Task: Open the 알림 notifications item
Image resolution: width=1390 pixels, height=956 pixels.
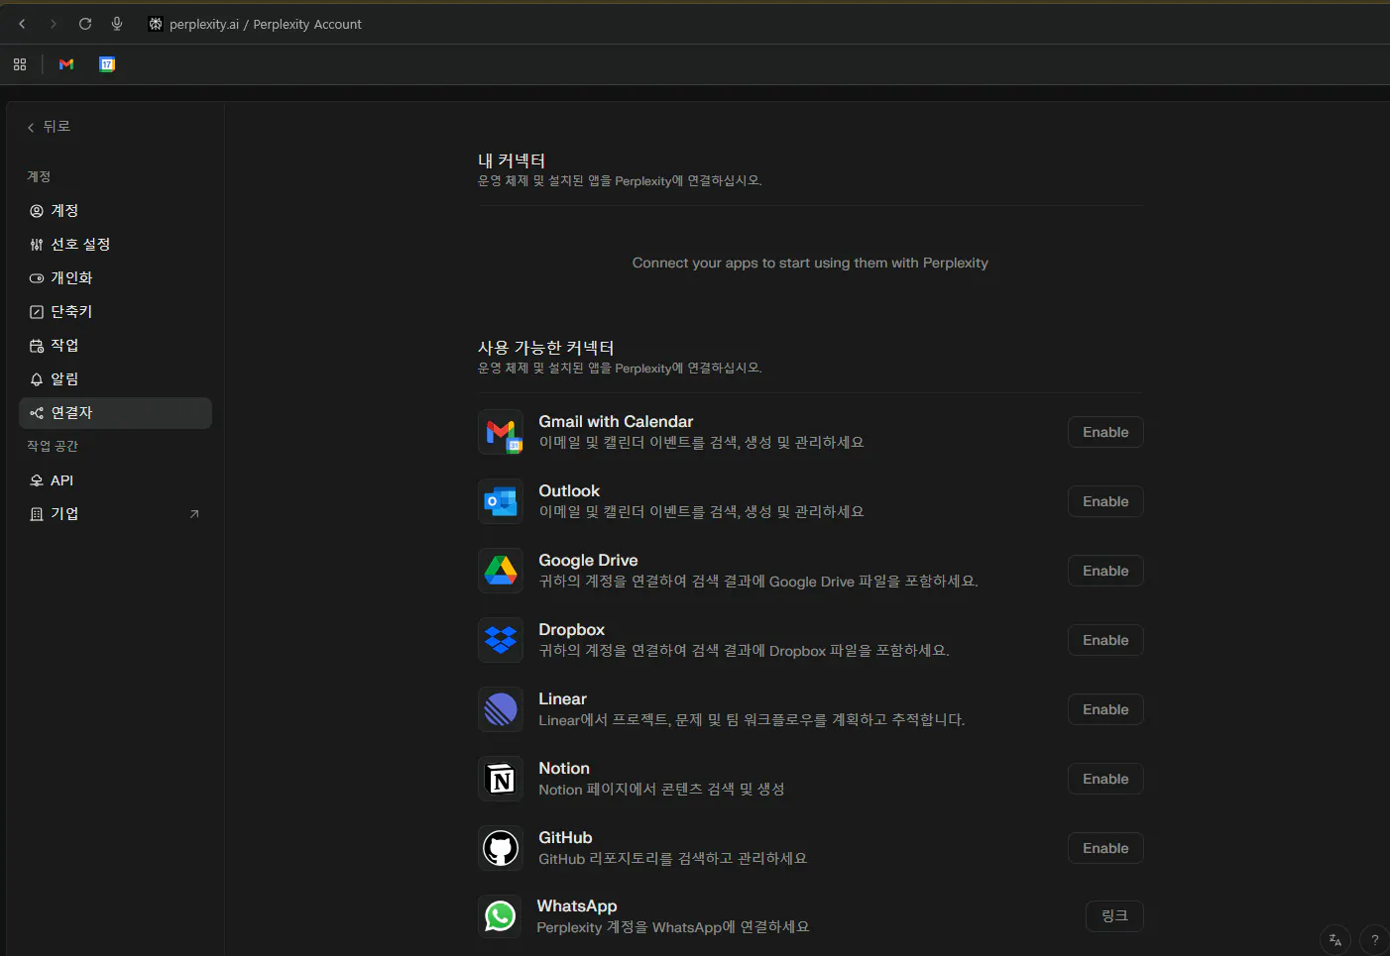Action: (115, 379)
